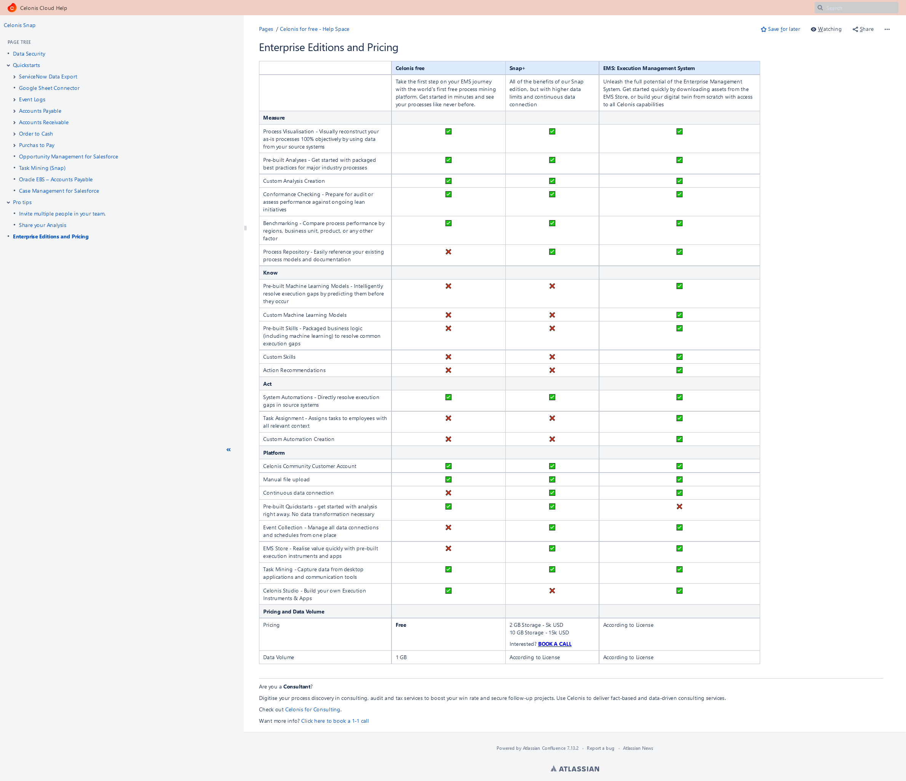906x781 pixels.
Task: Click here to book a 1-1 call
Action: 334,721
